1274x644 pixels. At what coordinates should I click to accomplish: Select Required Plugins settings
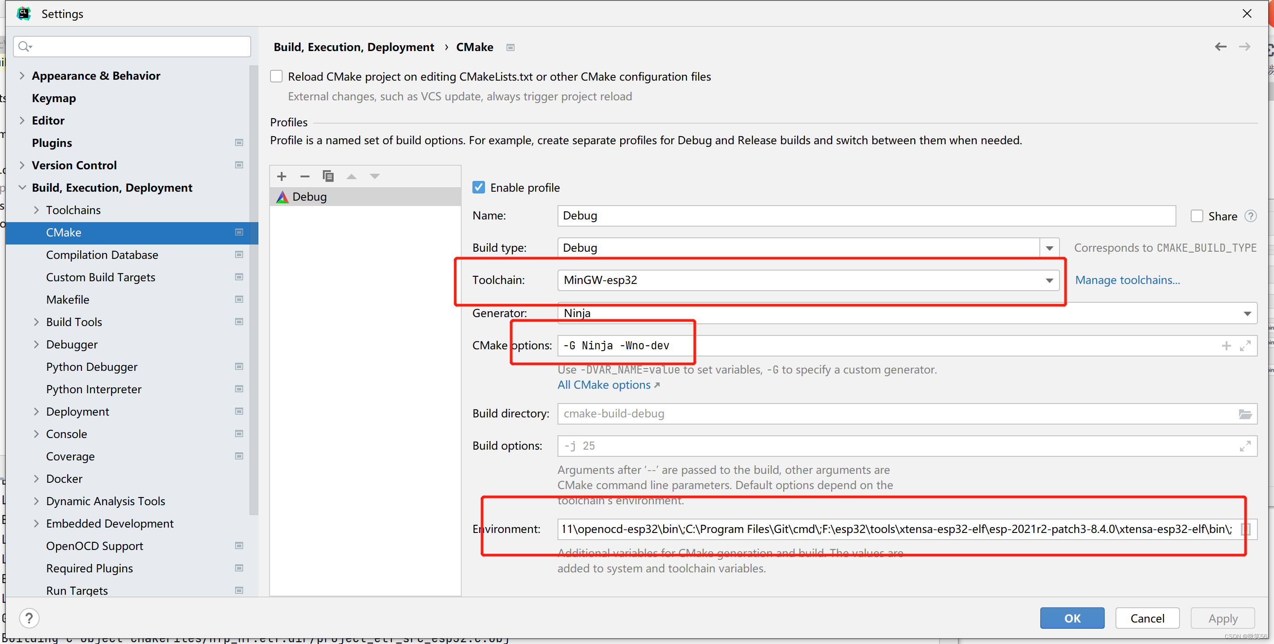click(90, 568)
